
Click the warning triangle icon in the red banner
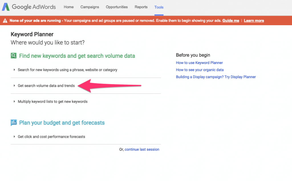(5, 21)
